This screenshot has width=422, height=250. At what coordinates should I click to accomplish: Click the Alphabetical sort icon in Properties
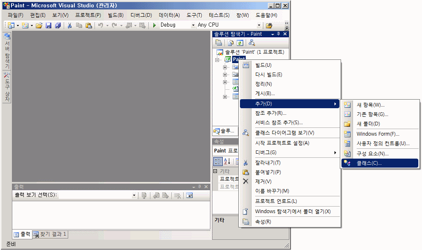tap(227, 161)
